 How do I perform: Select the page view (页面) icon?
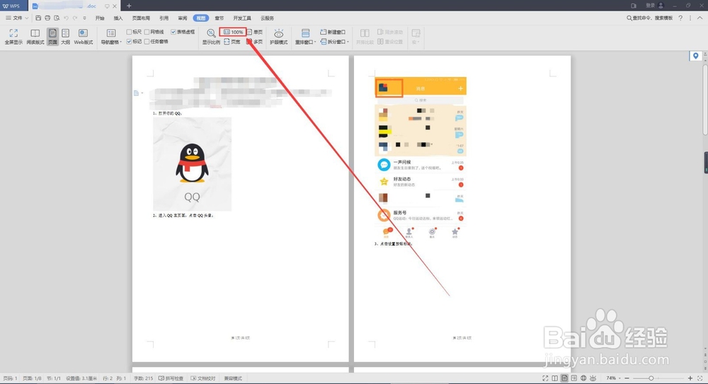tap(52, 37)
